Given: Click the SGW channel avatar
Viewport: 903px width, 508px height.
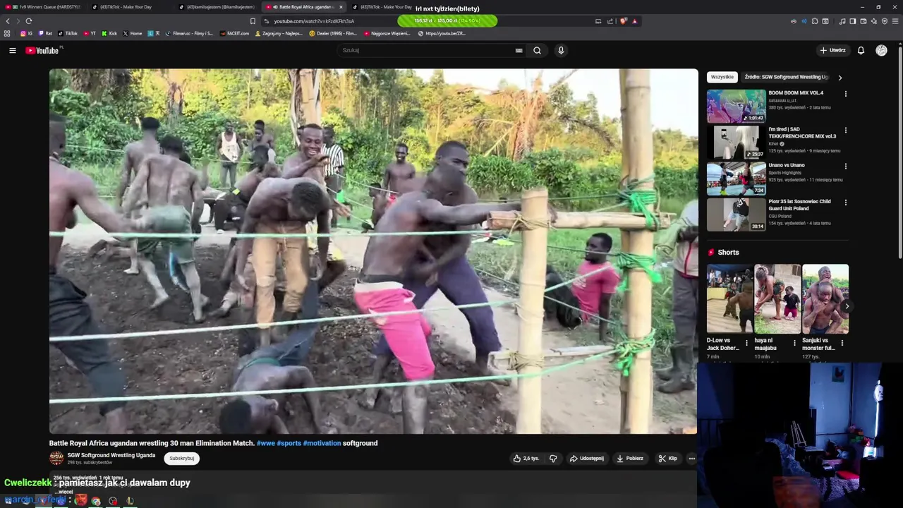Looking at the screenshot, I should tap(56, 459).
